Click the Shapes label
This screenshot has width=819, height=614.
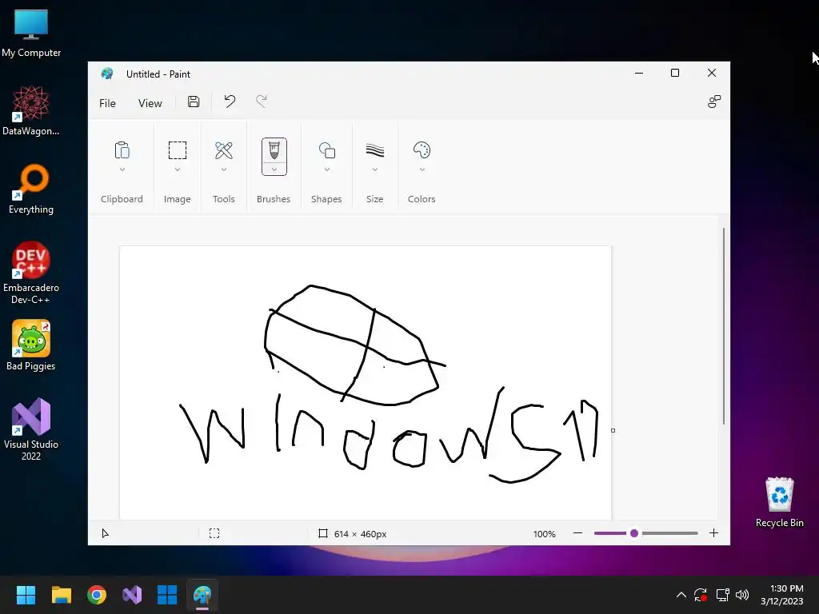pyautogui.click(x=326, y=199)
